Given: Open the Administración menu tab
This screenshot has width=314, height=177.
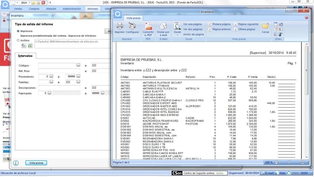Looking at the screenshot, I should [x=72, y=9].
